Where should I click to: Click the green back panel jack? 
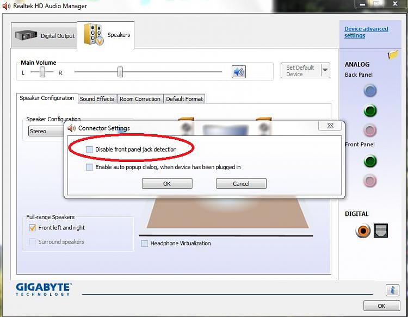point(370,110)
